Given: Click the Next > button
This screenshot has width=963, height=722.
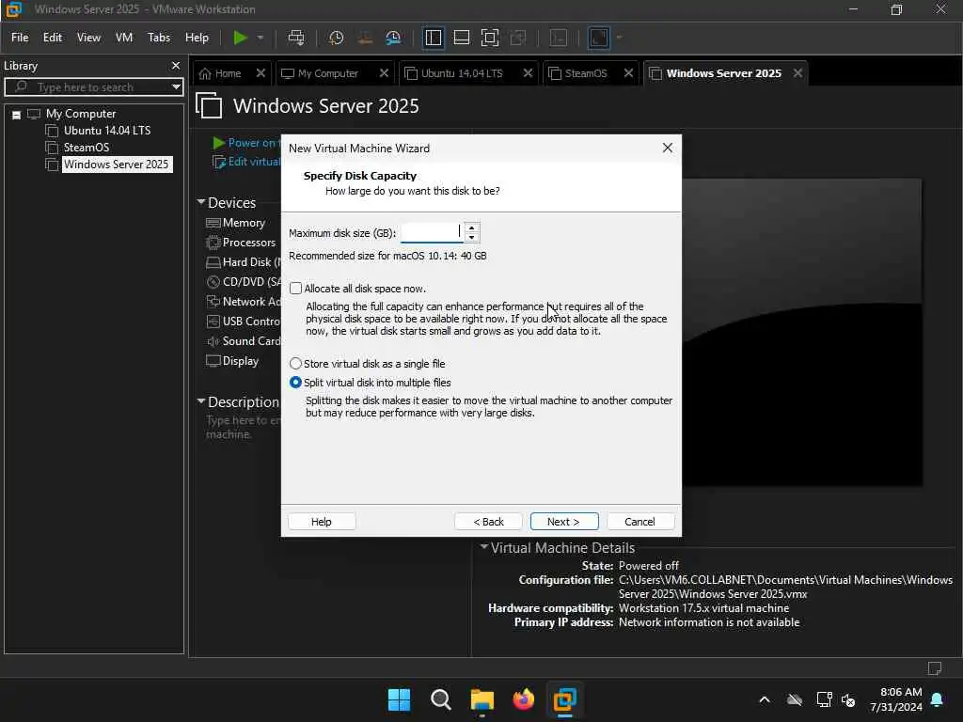Looking at the screenshot, I should (564, 521).
